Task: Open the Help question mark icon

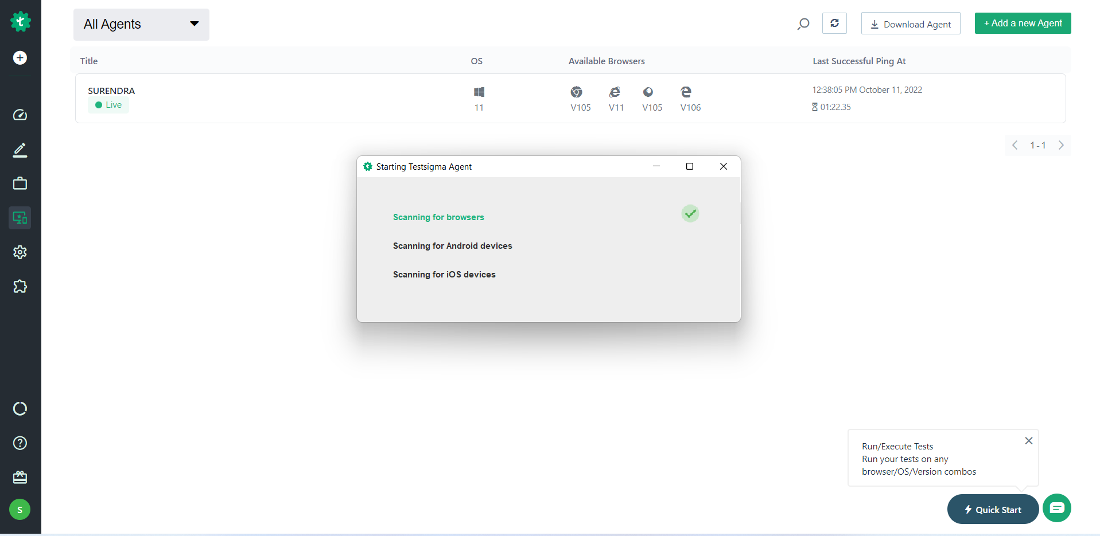Action: 20,443
